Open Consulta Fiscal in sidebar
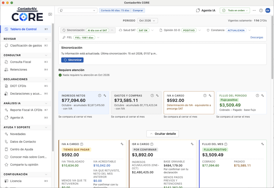This screenshot has width=274, height=188. point(26,62)
